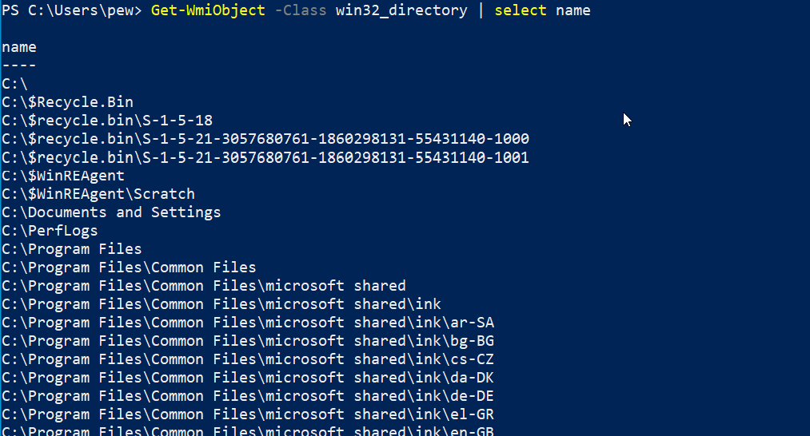Image resolution: width=810 pixels, height=436 pixels.
Task: Click the SID line ending in 1000
Action: click(x=265, y=139)
